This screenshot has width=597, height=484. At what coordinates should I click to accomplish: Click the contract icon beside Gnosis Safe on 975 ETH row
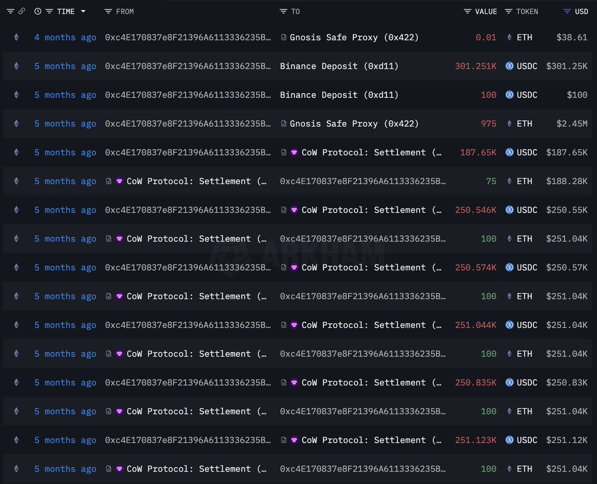pyautogui.click(x=284, y=124)
